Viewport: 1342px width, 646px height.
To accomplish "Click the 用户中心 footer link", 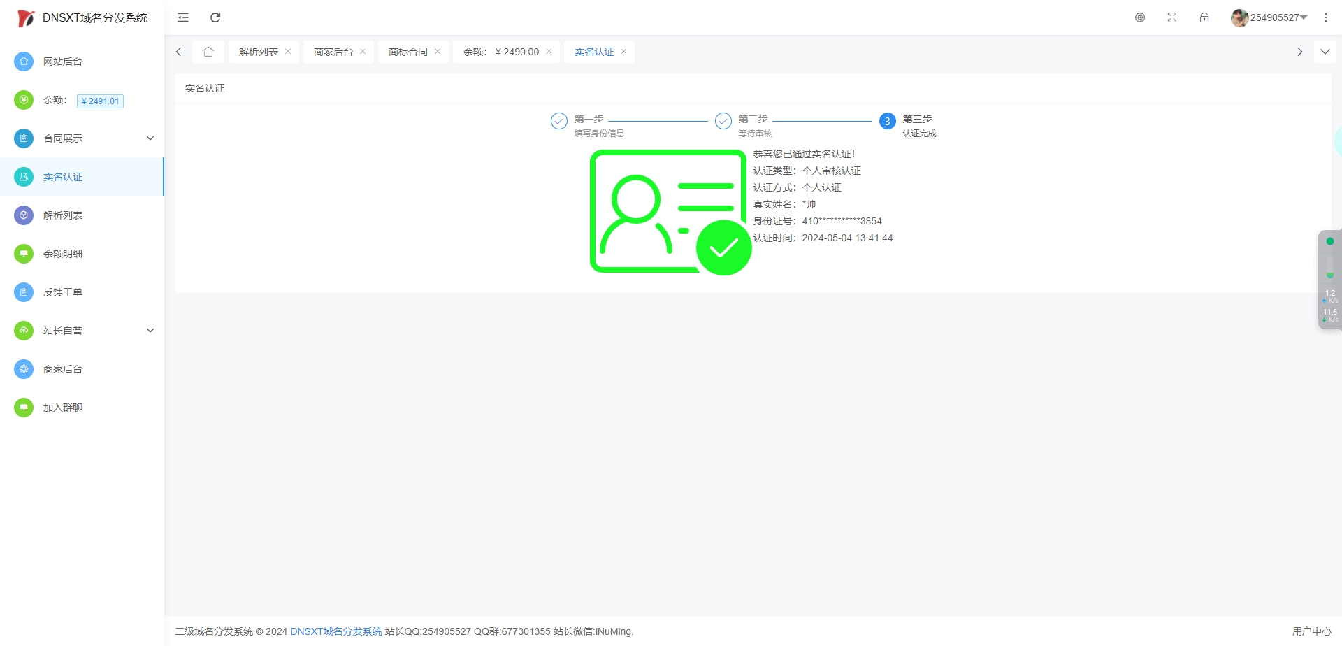I will click(1312, 631).
